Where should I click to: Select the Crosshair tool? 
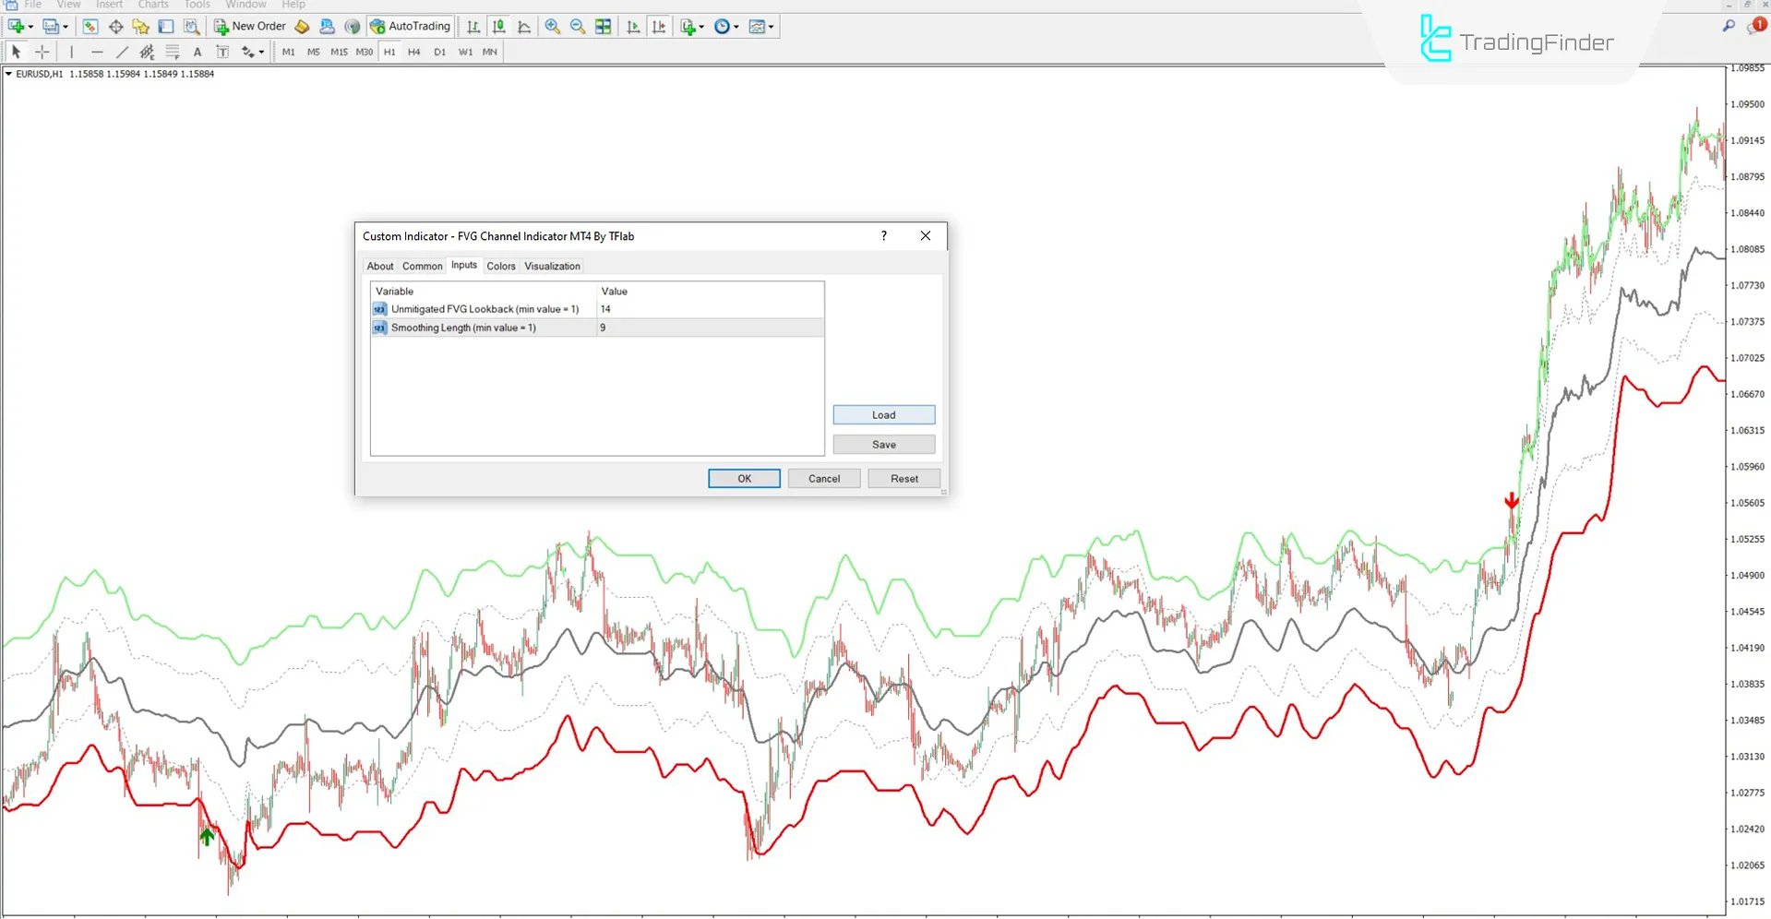coord(42,52)
